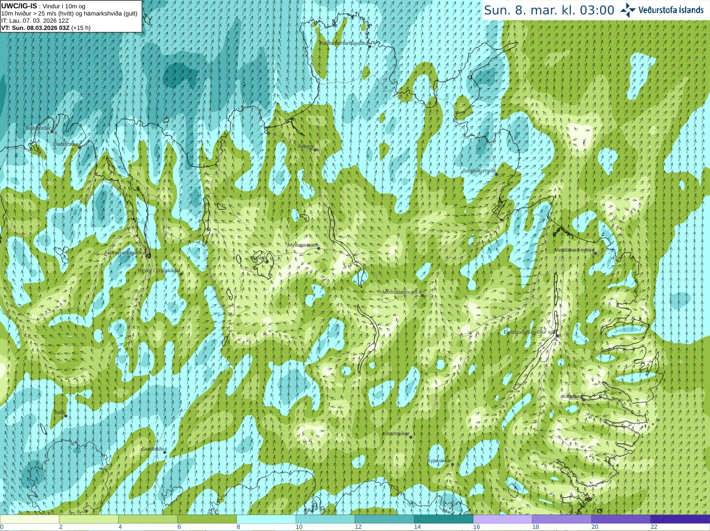Click the 'Sun. 8. mar. kl. 03:00' timestamp

click(549, 10)
